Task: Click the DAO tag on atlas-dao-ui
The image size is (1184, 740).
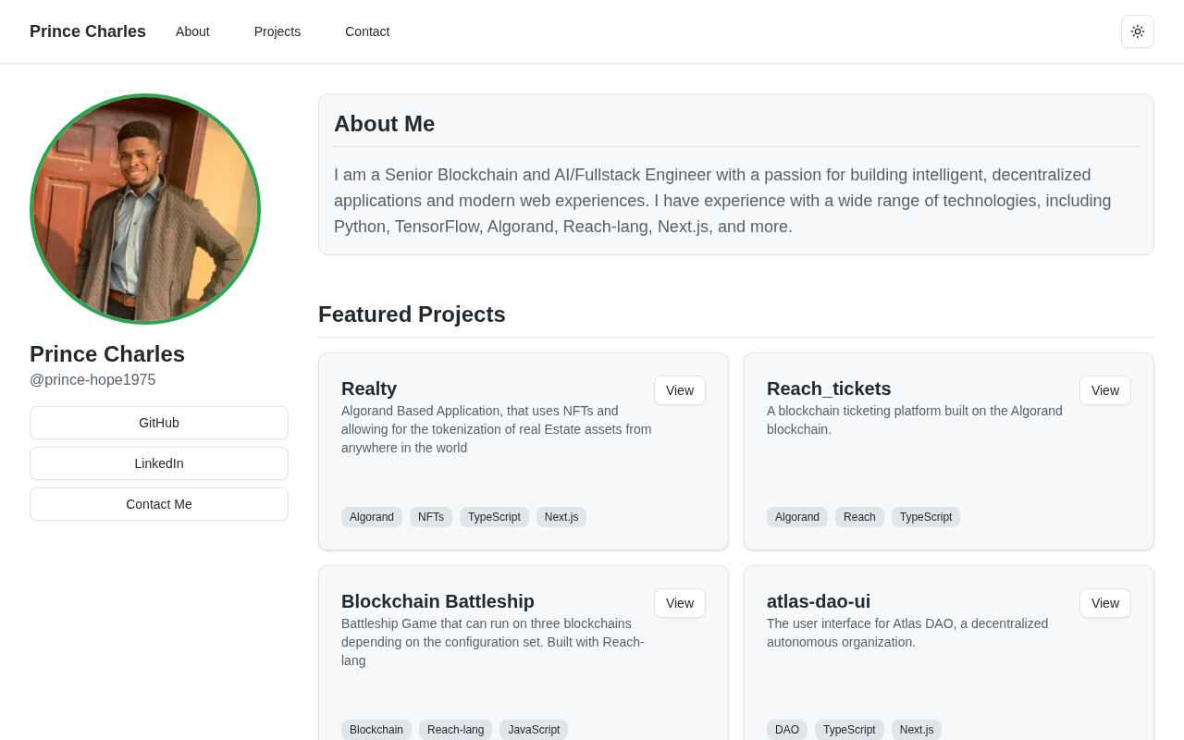Action: [x=787, y=730]
